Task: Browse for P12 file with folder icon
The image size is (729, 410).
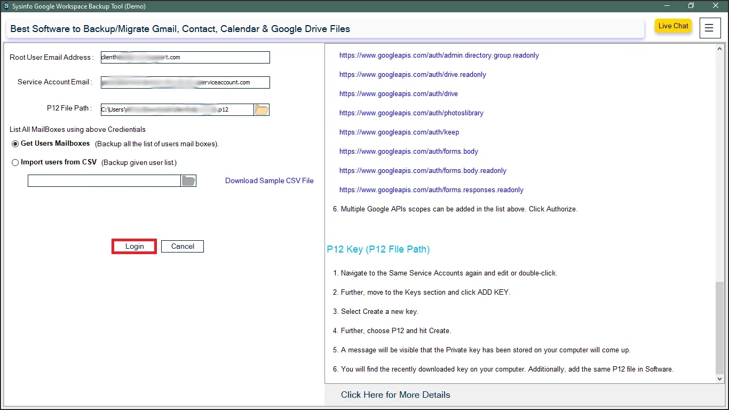Action: tap(262, 110)
